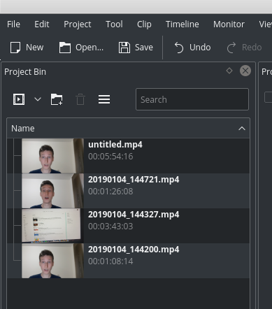The height and width of the screenshot is (309, 272).
Task: Click the delete clip trash icon
Action: 80,99
